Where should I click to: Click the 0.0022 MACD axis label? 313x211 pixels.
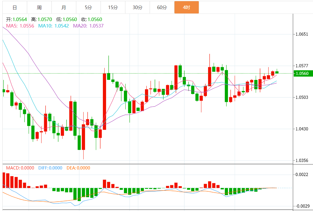302,174
